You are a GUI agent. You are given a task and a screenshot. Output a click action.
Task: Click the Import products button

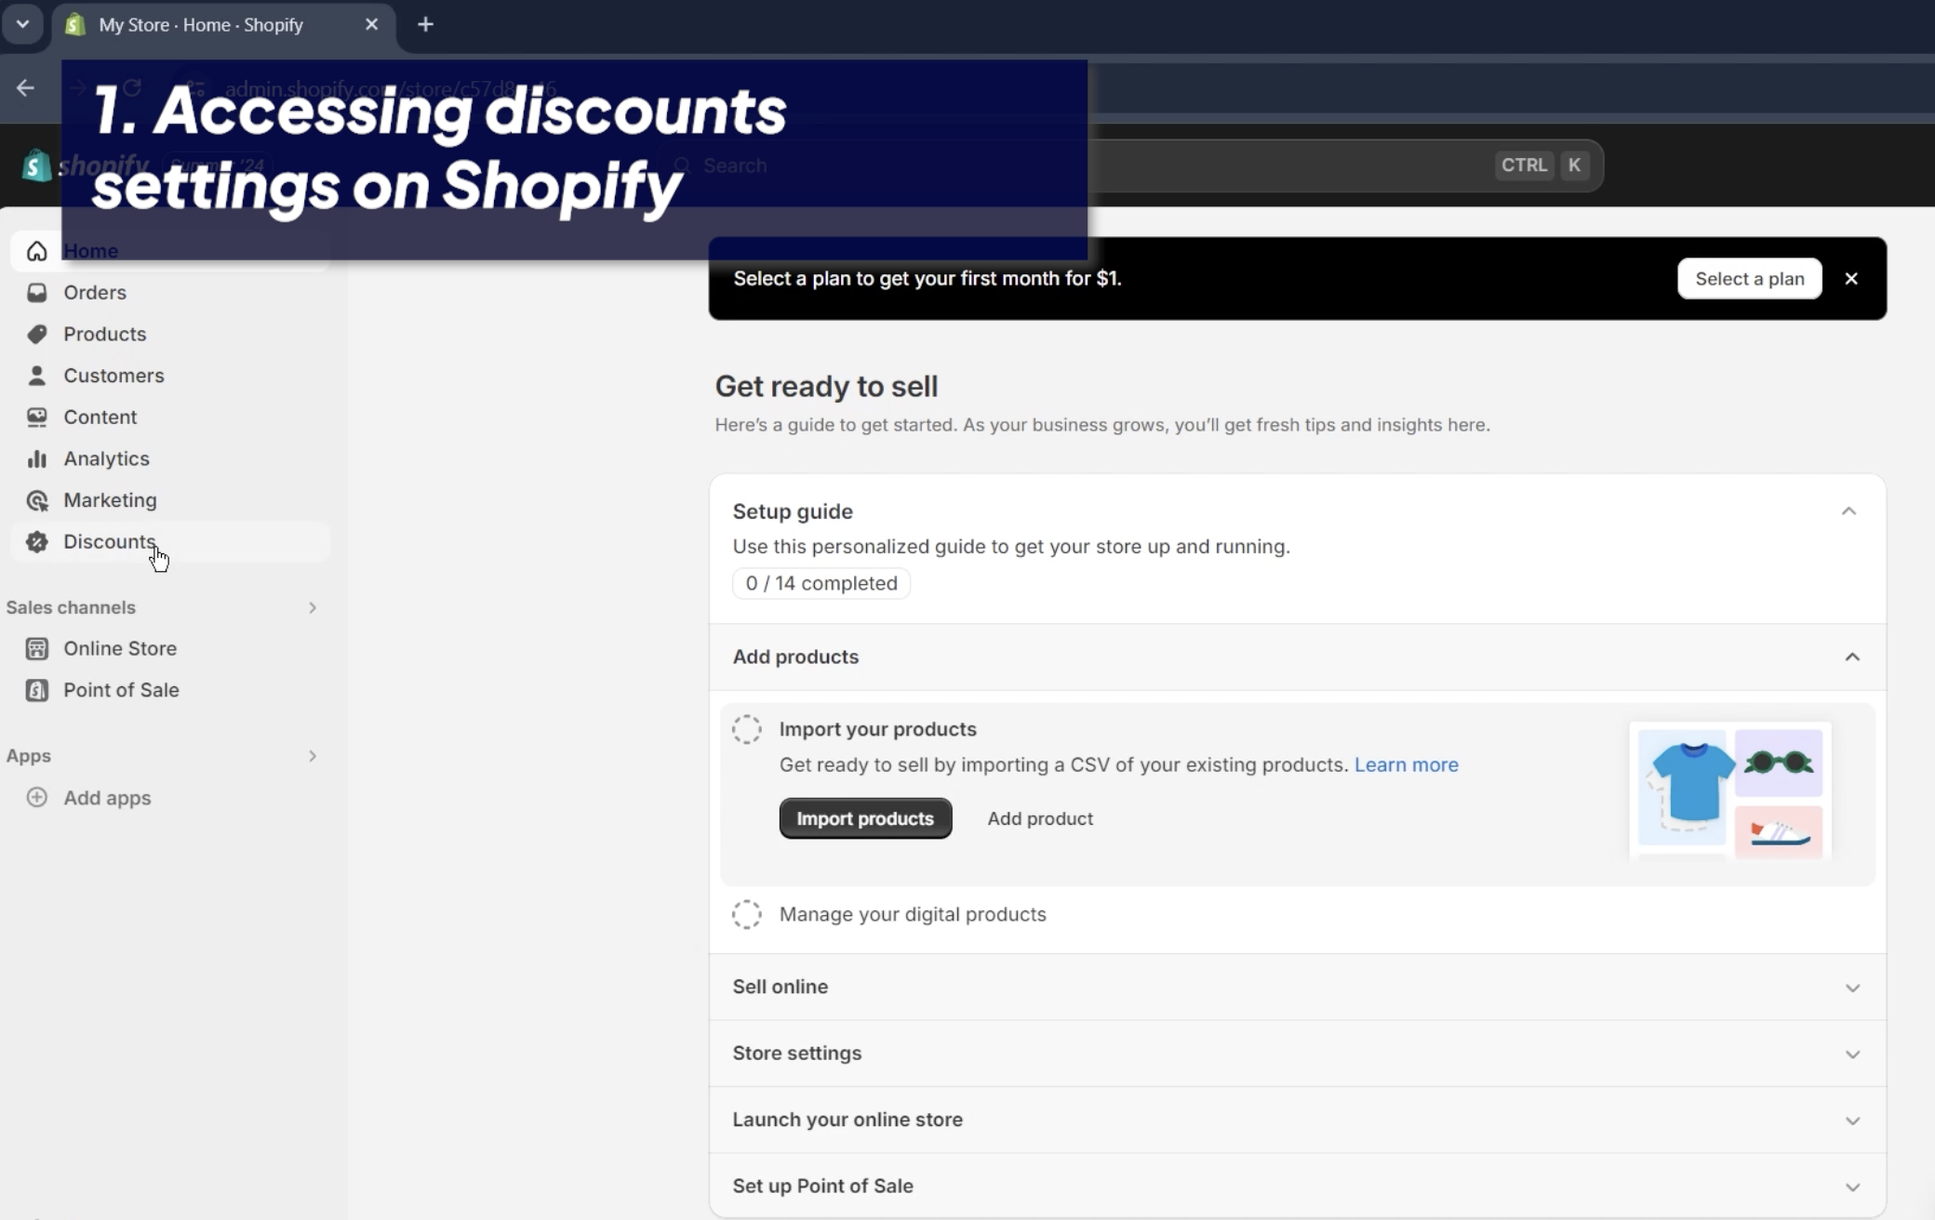point(865,818)
